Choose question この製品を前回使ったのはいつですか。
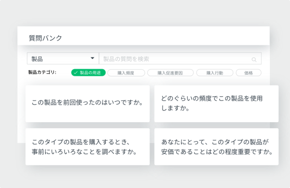 [87, 104]
